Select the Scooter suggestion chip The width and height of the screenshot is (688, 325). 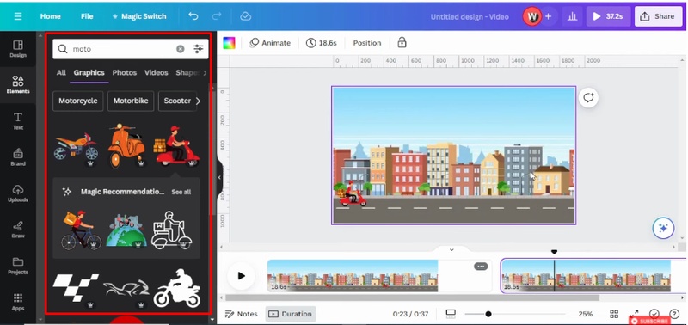coord(177,101)
